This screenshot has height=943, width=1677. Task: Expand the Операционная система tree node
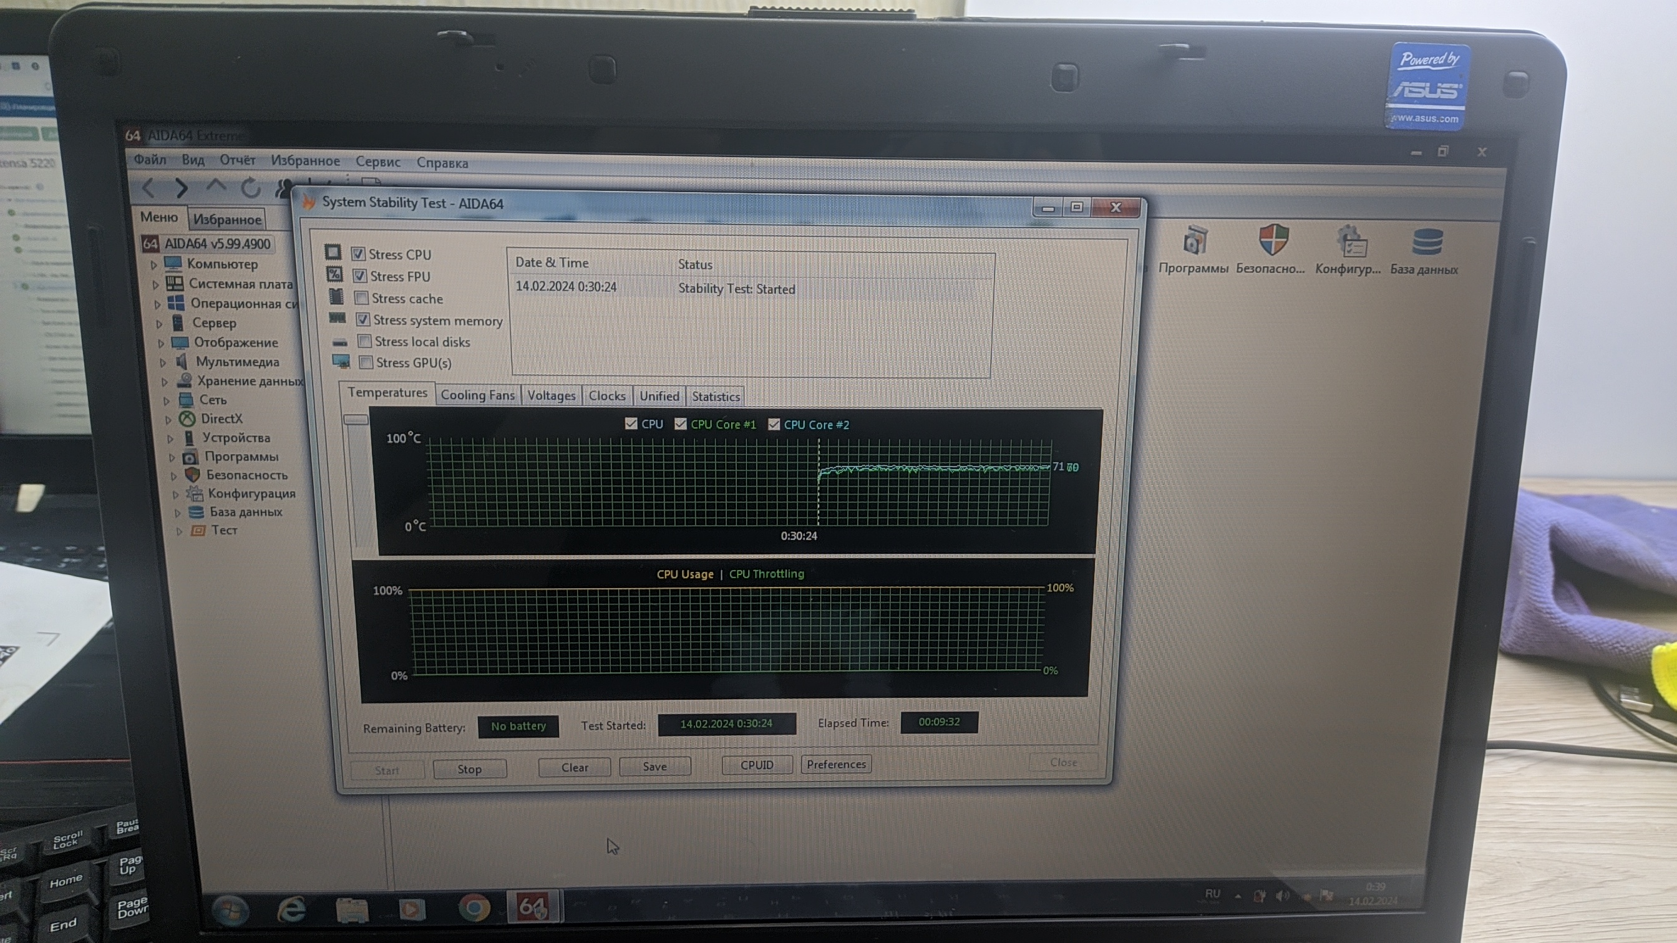coord(158,304)
